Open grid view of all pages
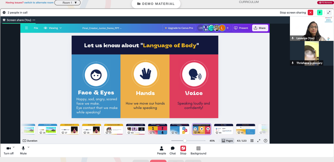Screen dimensions: 334x162 [252, 141]
